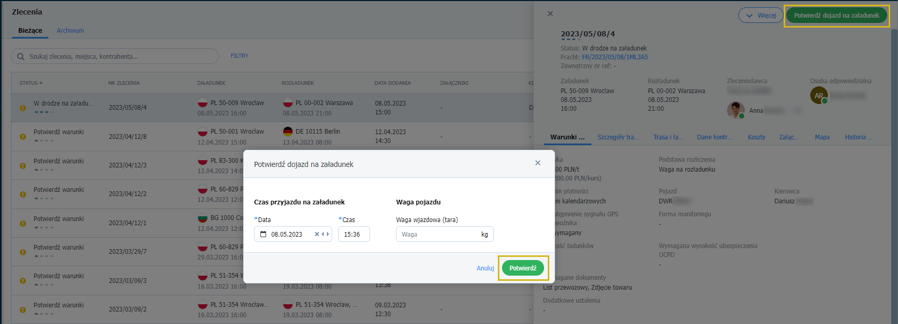
Task: Click driver name Dariusz under Kierowca
Action: coord(784,201)
